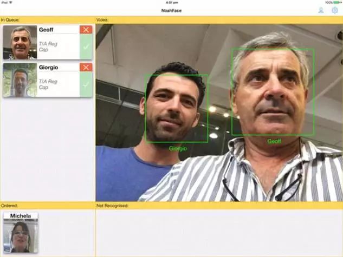The width and height of the screenshot is (343, 257).
Task: Click the Video section header
Action: point(103,20)
